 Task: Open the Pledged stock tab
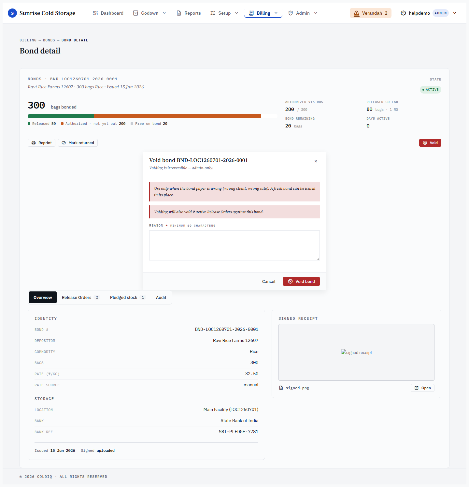click(127, 297)
